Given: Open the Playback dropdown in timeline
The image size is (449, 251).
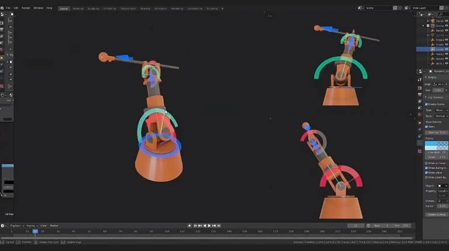Looking at the screenshot, I should point(17,226).
